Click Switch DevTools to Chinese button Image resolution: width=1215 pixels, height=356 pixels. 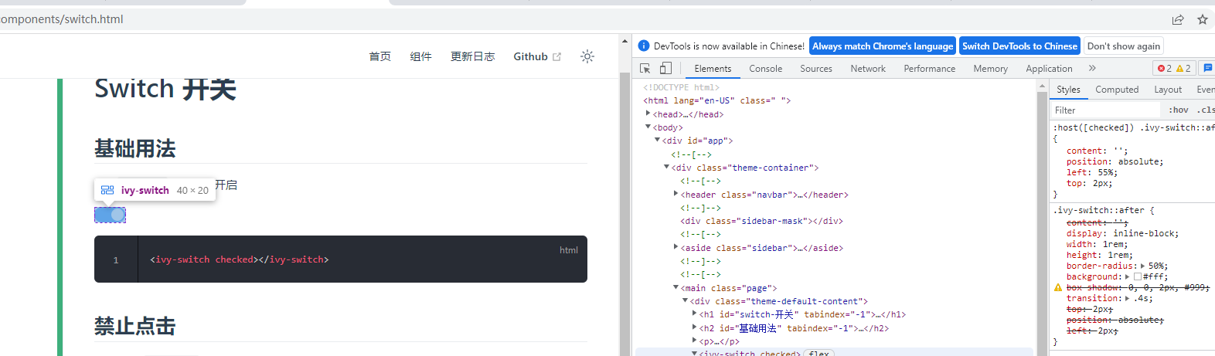click(1019, 46)
